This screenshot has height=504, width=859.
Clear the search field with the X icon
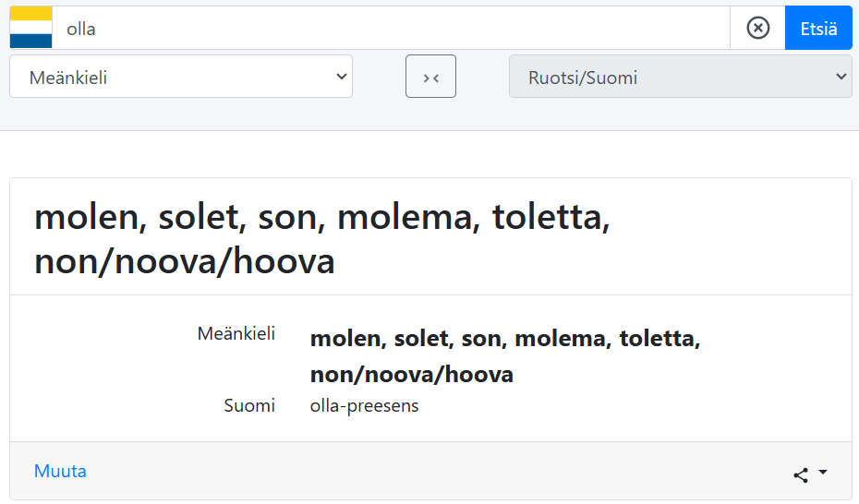(x=757, y=28)
